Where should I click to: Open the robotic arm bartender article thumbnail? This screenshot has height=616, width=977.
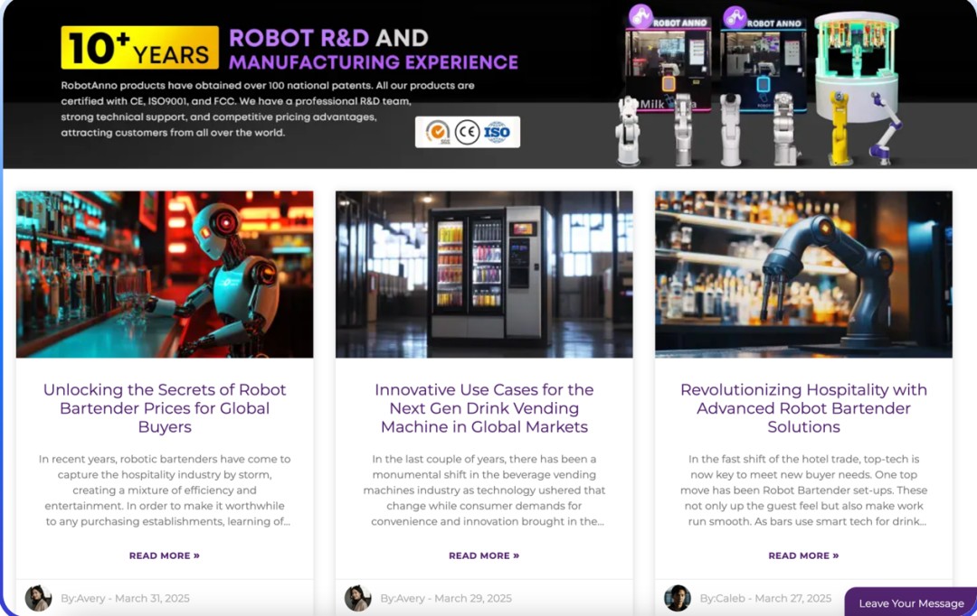803,274
